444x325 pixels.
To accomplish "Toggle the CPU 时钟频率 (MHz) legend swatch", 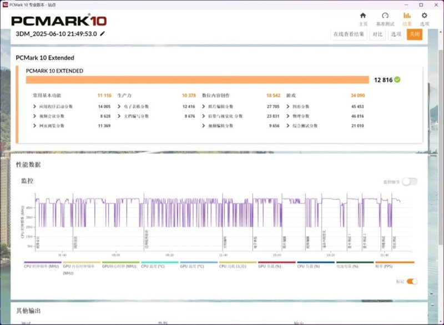I will [43, 262].
